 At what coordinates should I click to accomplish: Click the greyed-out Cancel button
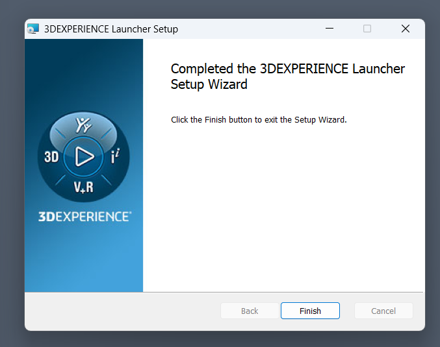383,311
